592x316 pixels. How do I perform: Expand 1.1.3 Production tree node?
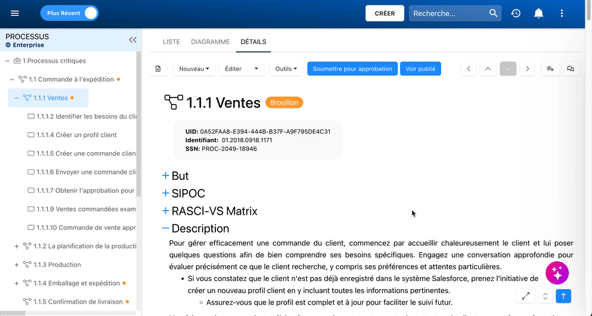(16, 265)
